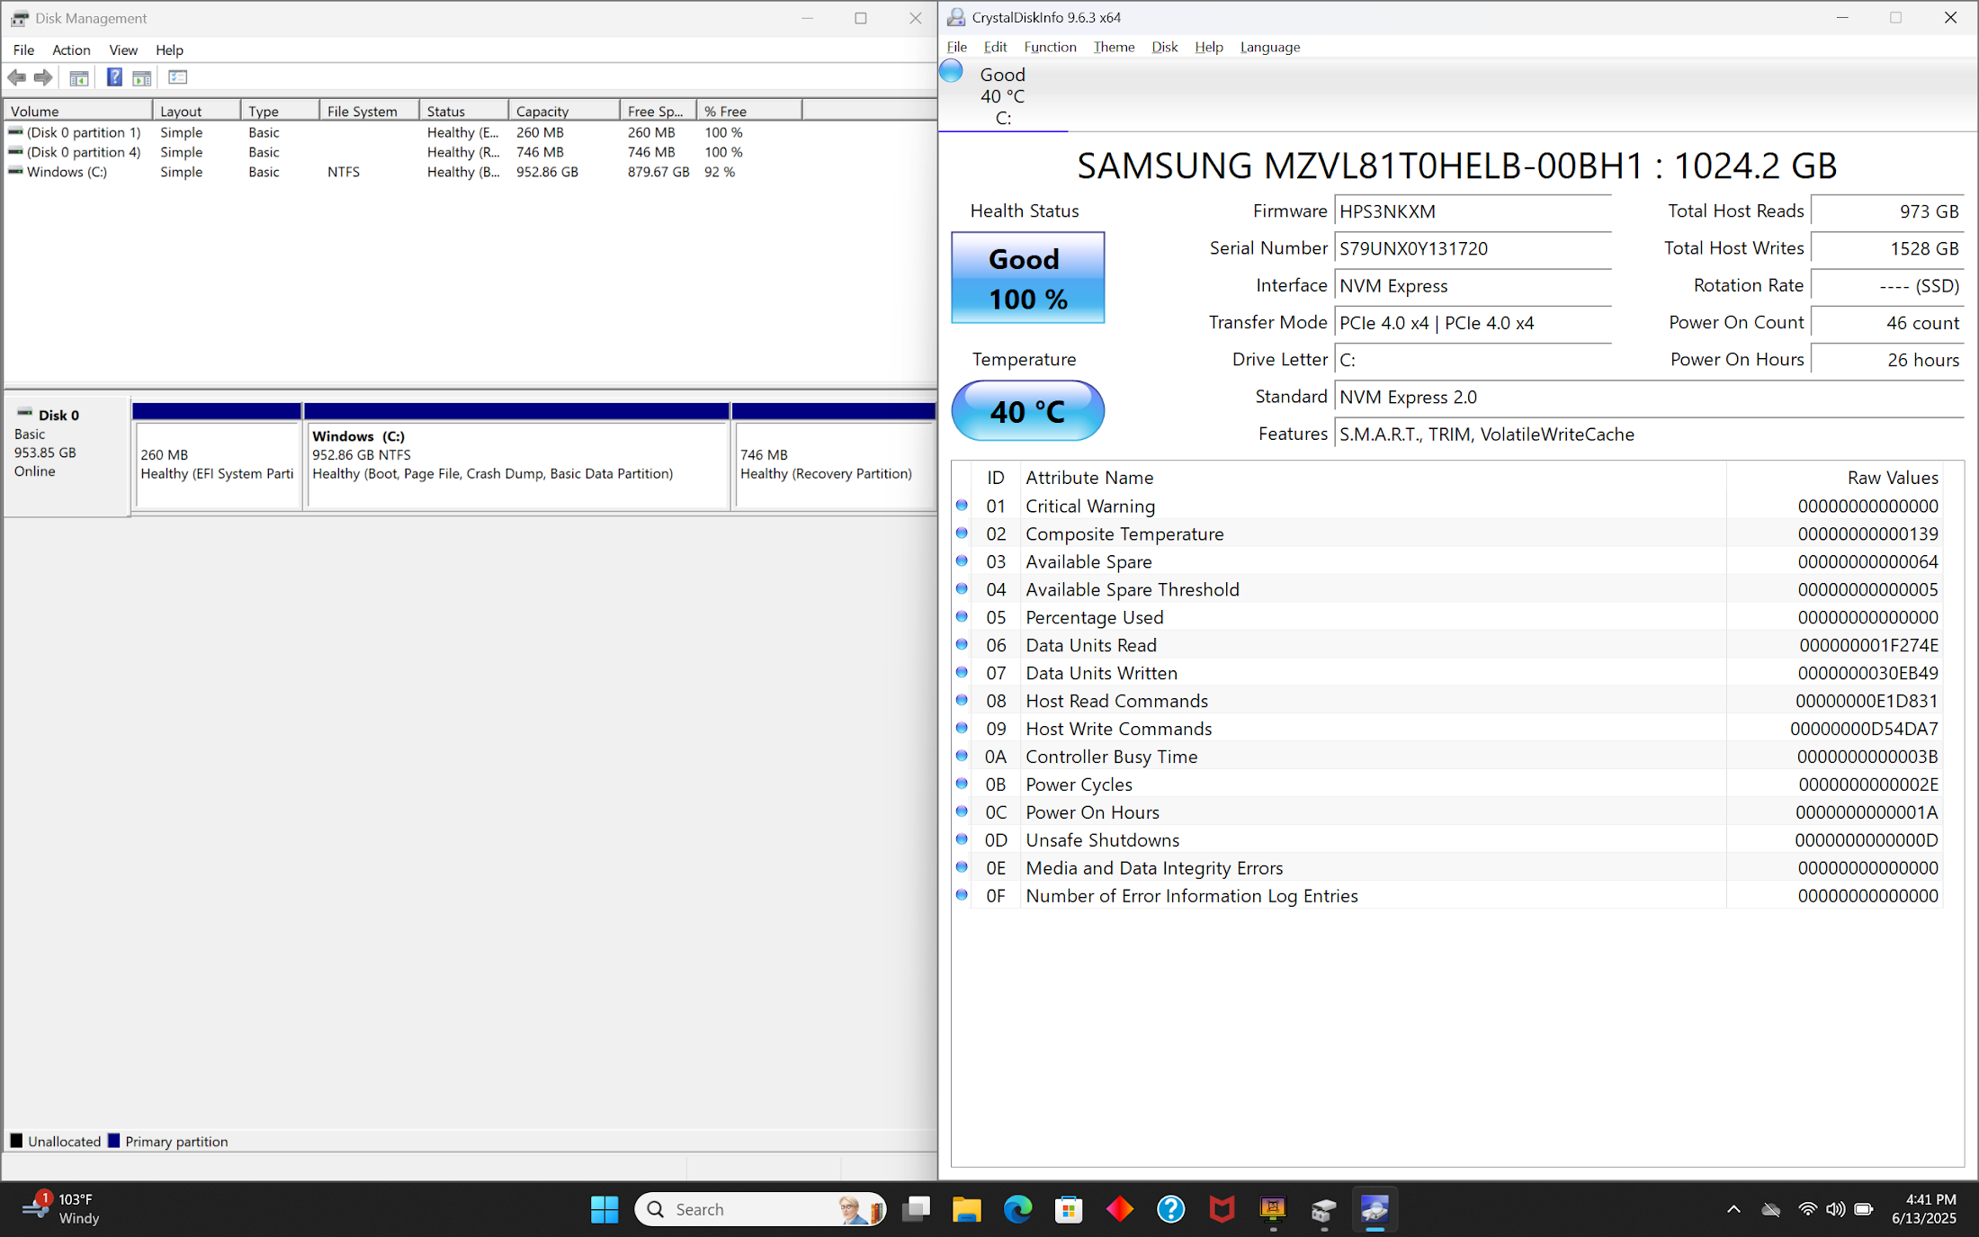Sort by % Free column header

(749, 111)
